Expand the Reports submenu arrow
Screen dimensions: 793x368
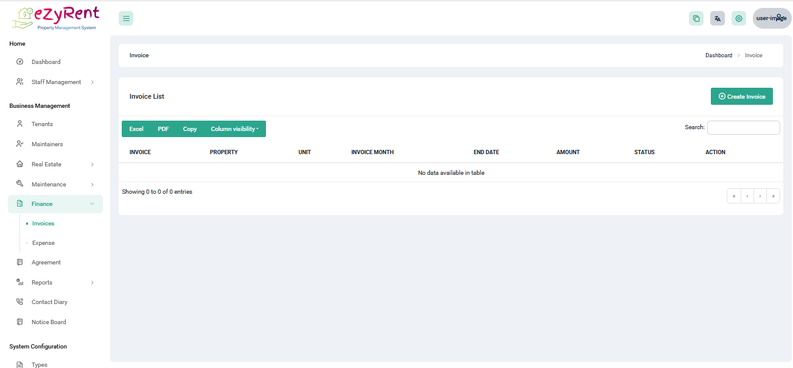pyautogui.click(x=93, y=283)
